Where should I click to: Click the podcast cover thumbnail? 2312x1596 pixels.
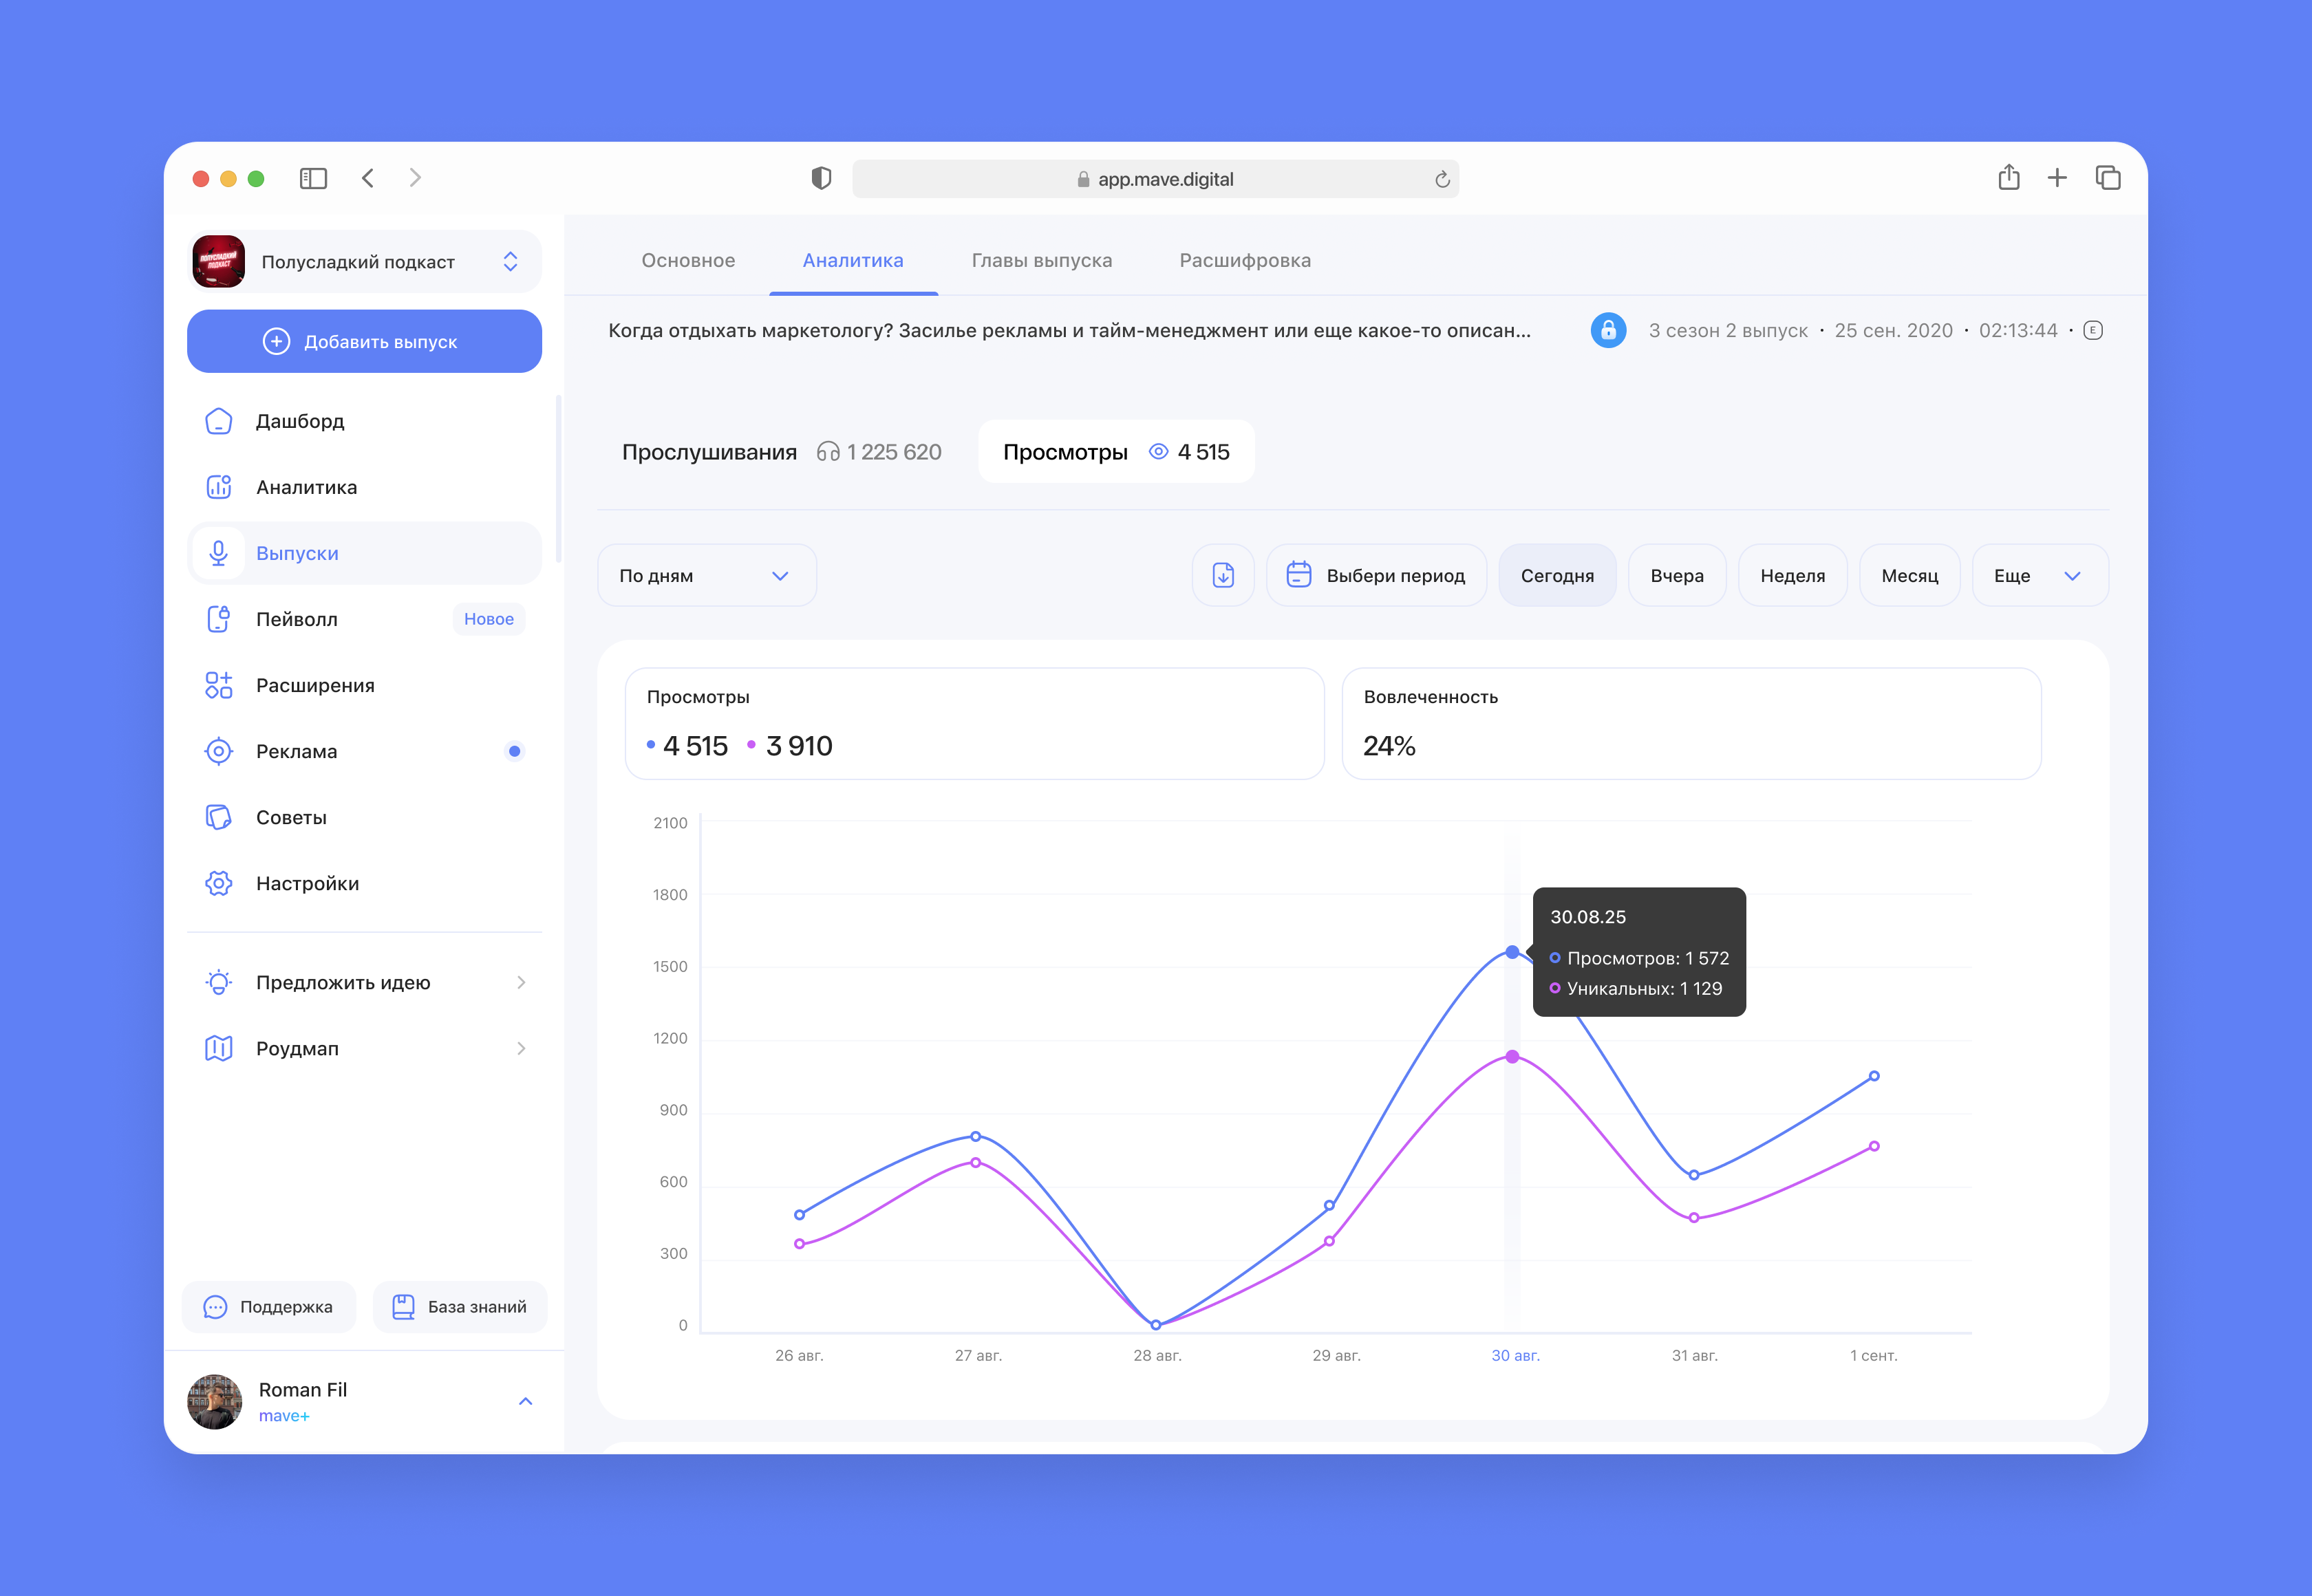click(218, 262)
